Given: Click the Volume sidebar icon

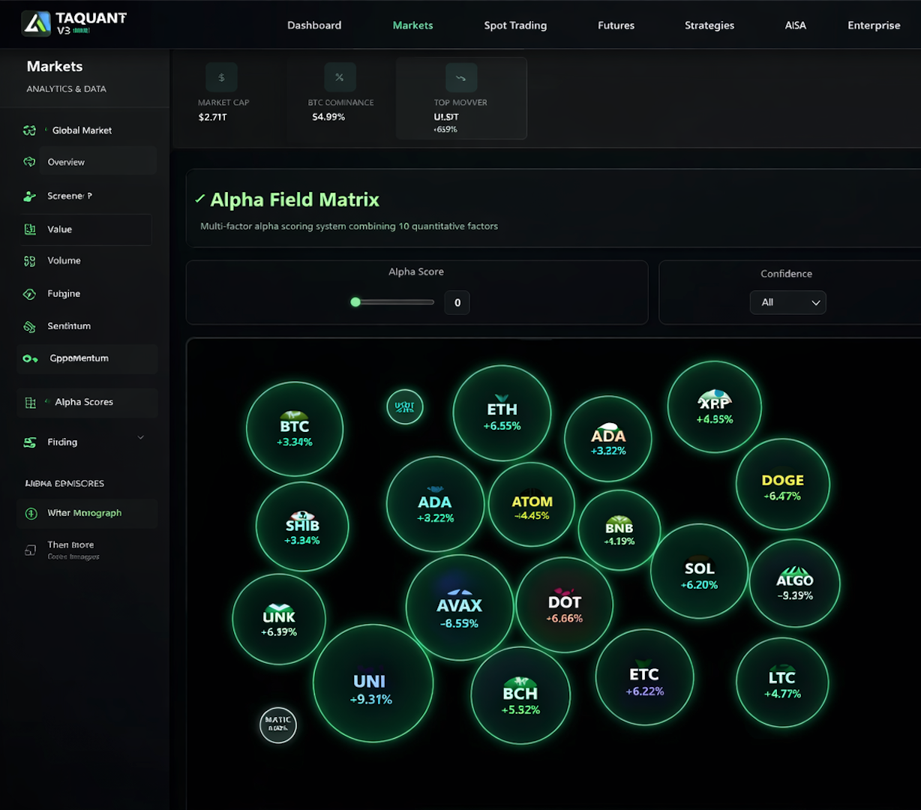Looking at the screenshot, I should pyautogui.click(x=29, y=261).
